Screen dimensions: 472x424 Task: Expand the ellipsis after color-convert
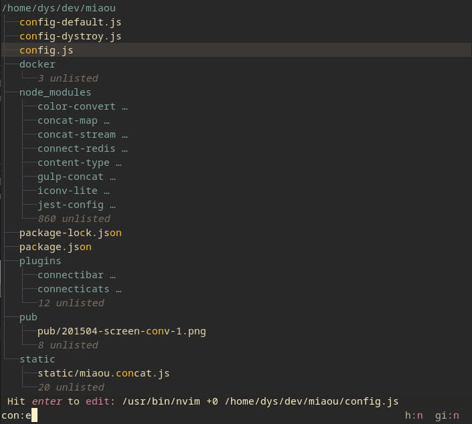[x=125, y=107]
